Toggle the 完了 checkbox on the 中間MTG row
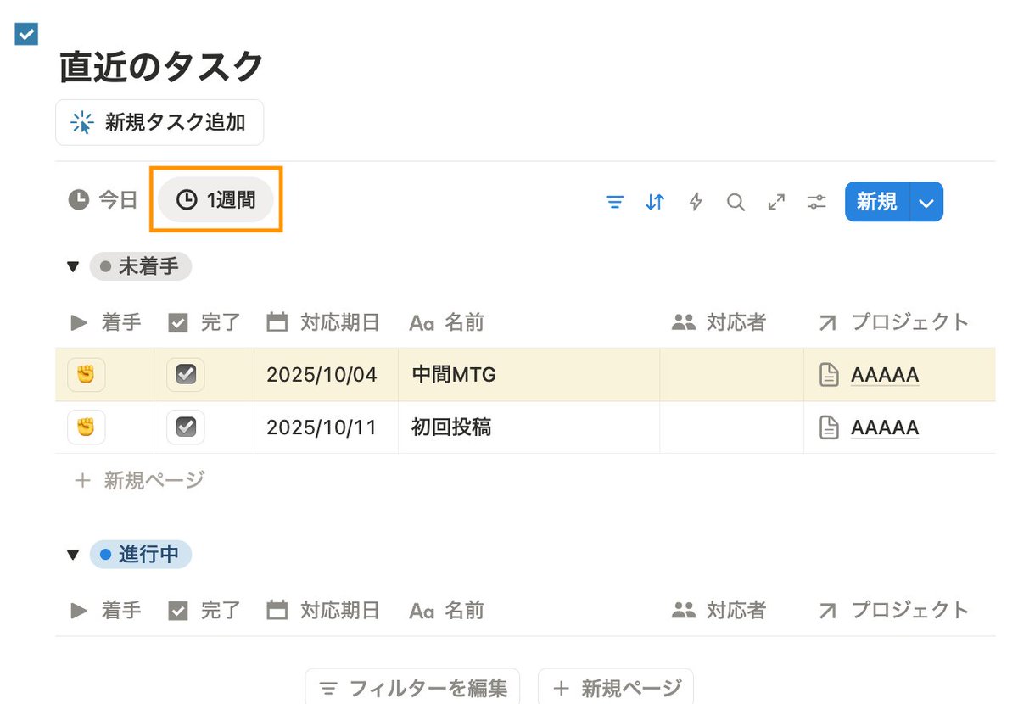This screenshot has height=704, width=1018. pyautogui.click(x=184, y=374)
